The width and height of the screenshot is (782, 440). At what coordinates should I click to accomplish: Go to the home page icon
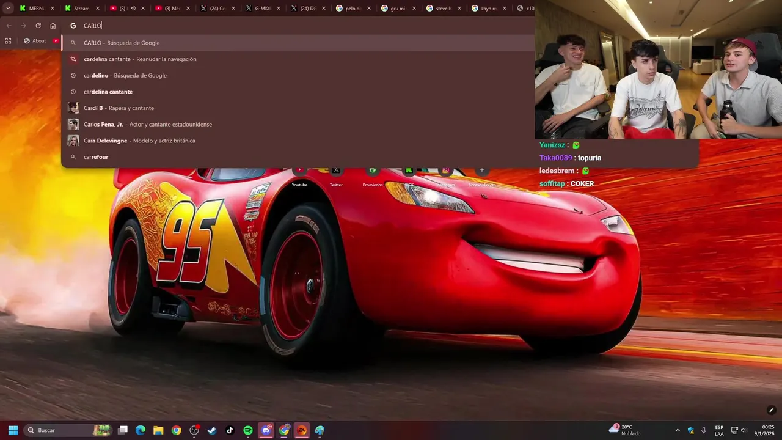coord(53,26)
